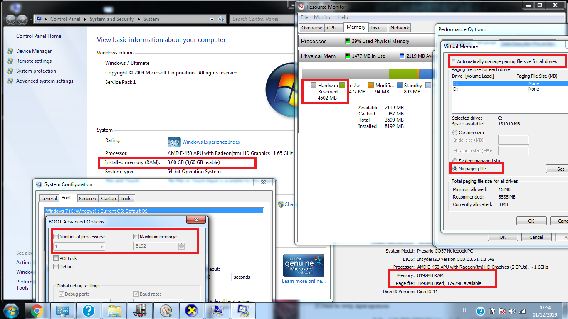Click the System Configuration title bar icon

(x=39, y=184)
